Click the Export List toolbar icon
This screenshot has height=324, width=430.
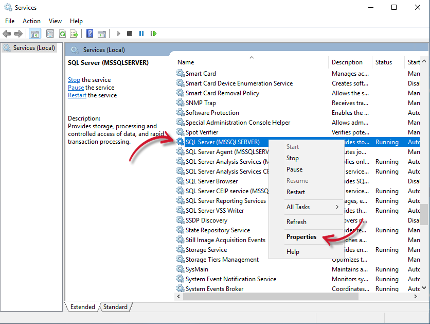pos(75,33)
